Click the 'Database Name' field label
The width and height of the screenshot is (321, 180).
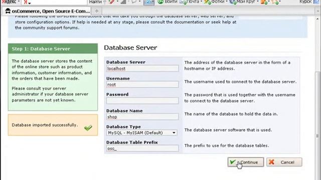coord(124,111)
